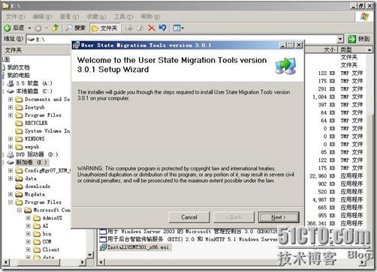Open the Favorites (收藏) menu
This screenshot has width=377, height=272.
click(96, 16)
